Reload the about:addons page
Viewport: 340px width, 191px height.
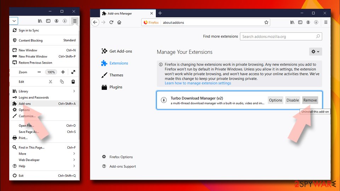(111, 22)
